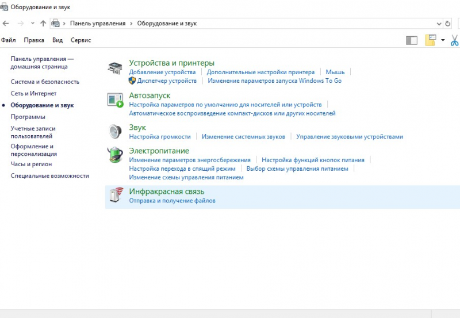Click the Devices and Printers icon
The image size is (460, 318).
(x=115, y=68)
